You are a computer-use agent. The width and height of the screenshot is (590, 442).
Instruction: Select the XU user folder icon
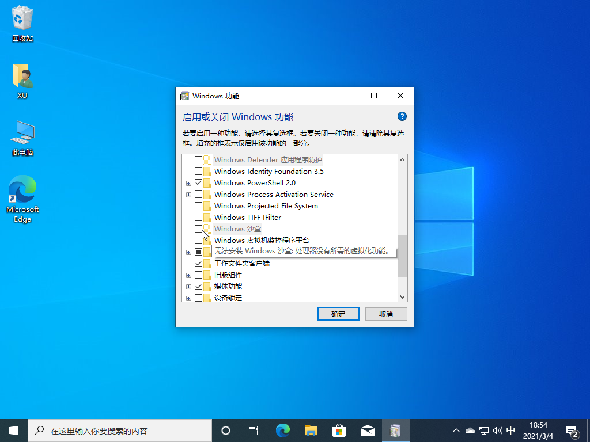22,81
